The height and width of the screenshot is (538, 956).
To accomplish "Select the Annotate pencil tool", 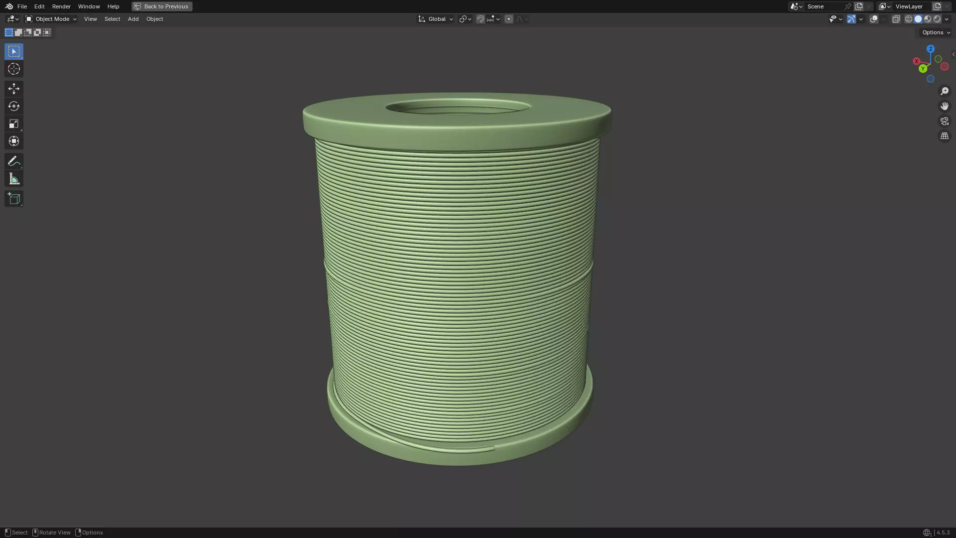I will [x=14, y=161].
